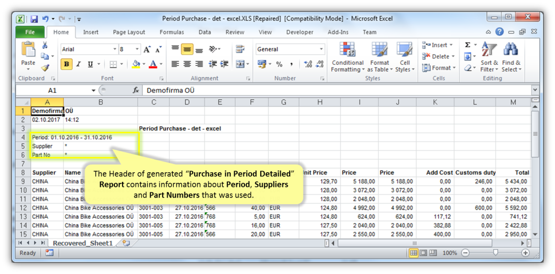Click Increase Decimal icon
555x274 pixels.
[x=308, y=64]
